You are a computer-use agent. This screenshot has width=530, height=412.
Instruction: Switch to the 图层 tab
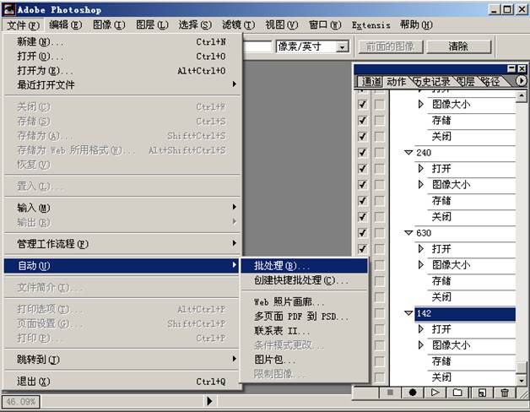click(467, 82)
